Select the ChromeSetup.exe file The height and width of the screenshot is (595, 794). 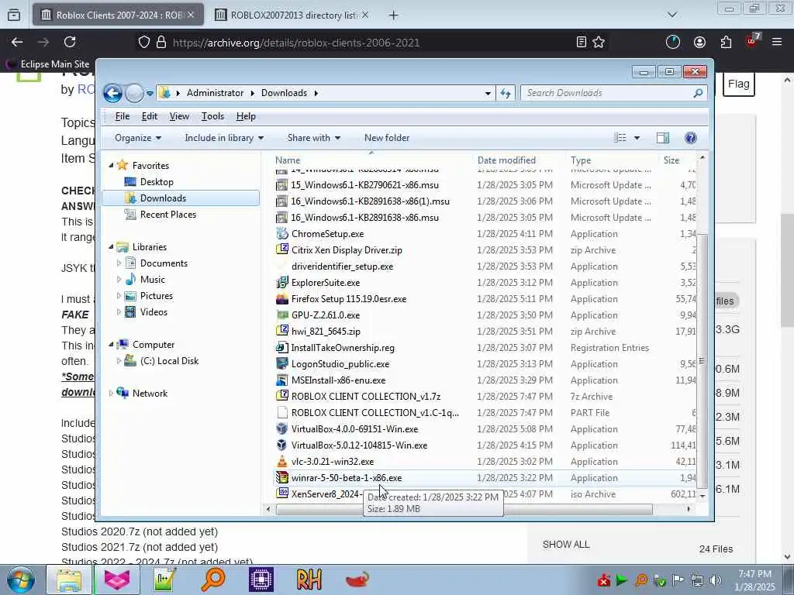[x=327, y=234]
